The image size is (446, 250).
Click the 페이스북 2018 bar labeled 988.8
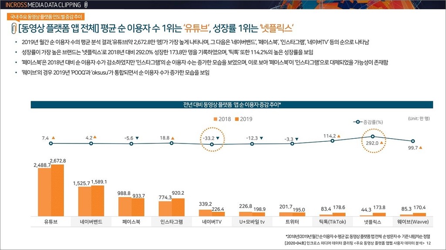pos(125,207)
